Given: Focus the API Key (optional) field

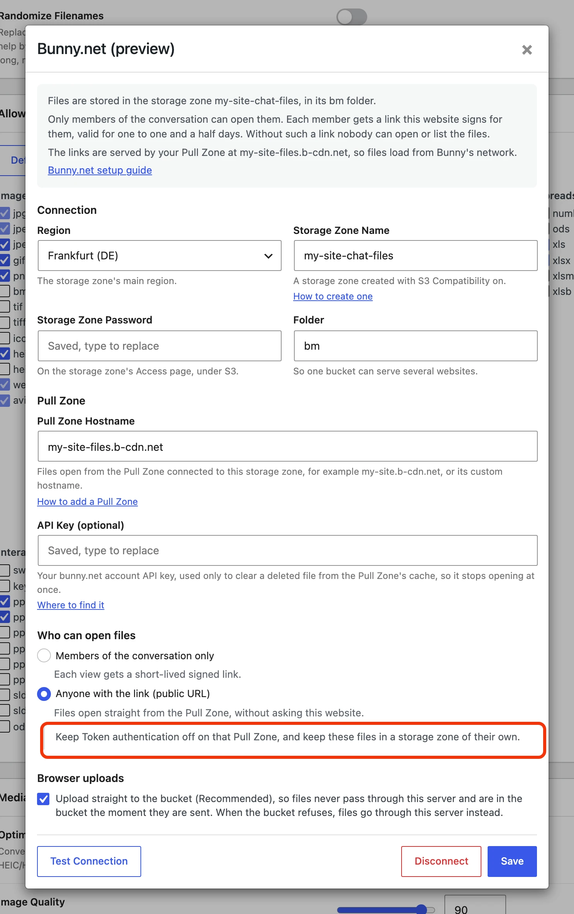Looking at the screenshot, I should pyautogui.click(x=287, y=550).
